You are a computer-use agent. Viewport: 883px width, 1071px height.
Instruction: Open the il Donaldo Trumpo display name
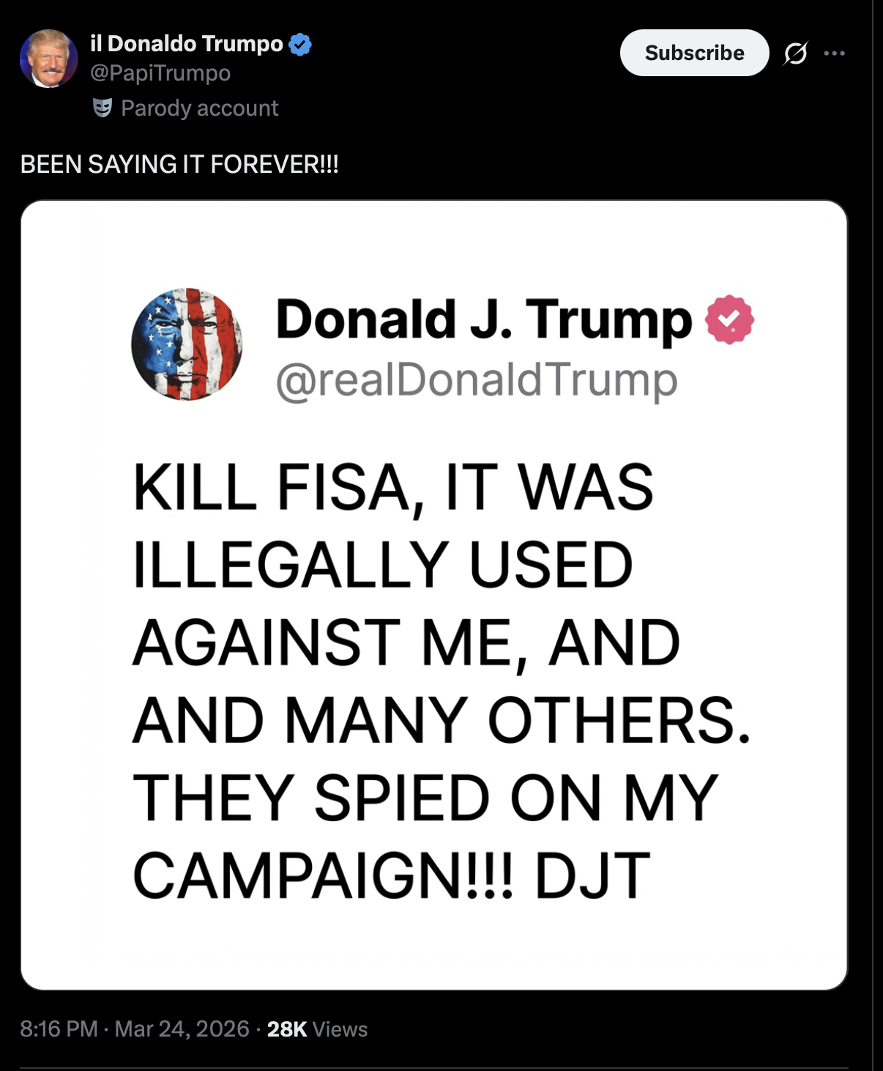pyautogui.click(x=187, y=44)
